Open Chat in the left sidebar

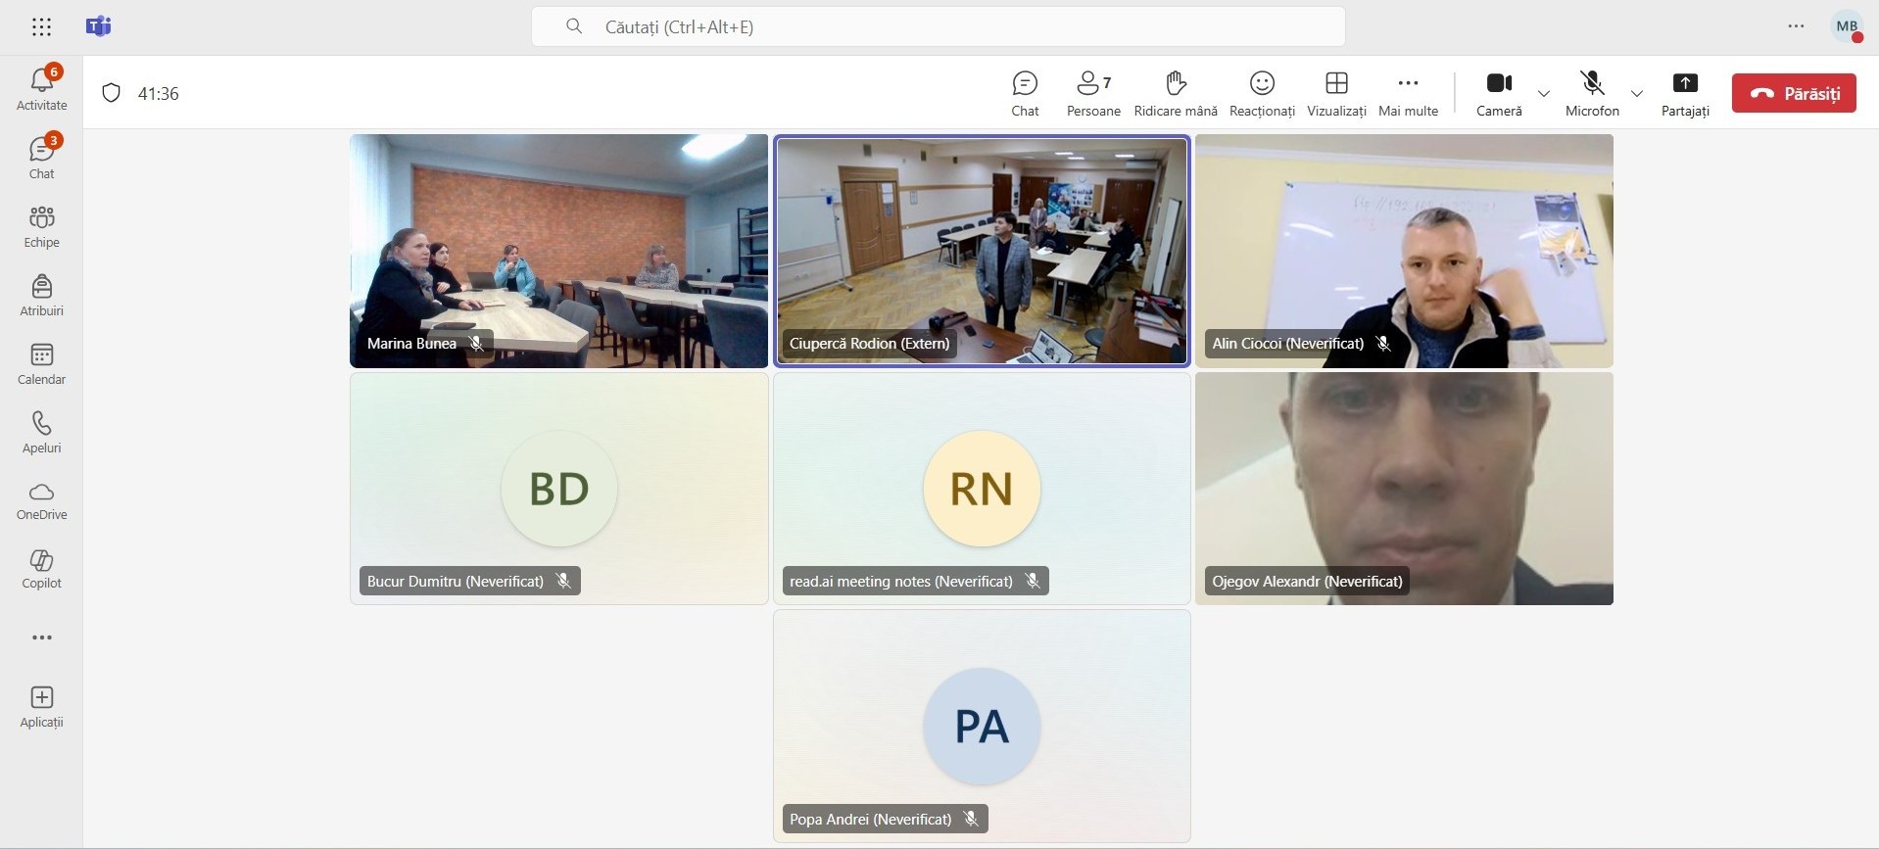[x=41, y=157]
